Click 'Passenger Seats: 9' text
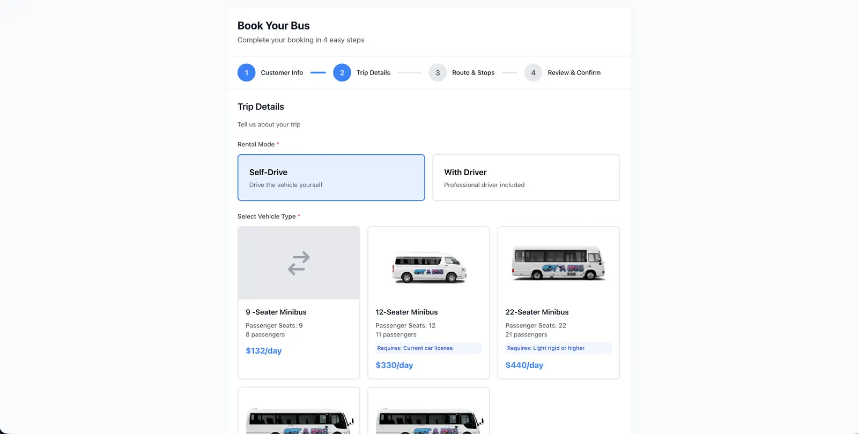The image size is (858, 434). click(274, 326)
